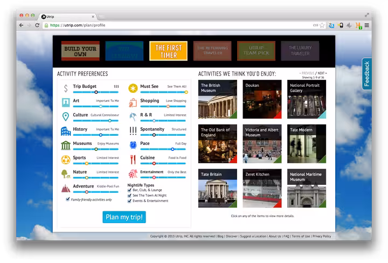Screen dimensions: 388x263
Task: Click the Must See star icon
Action: [133, 88]
